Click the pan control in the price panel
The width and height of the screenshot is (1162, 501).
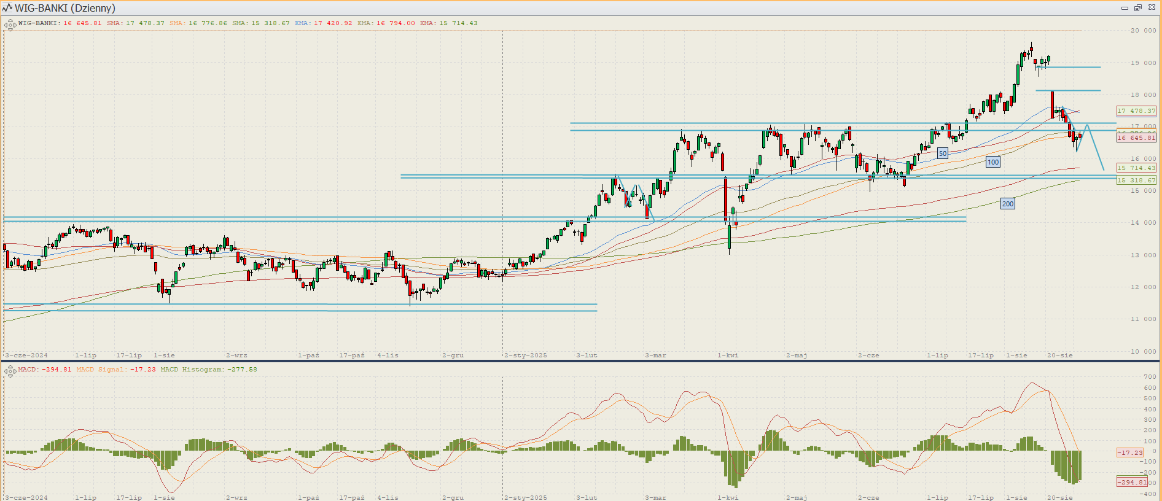[10, 25]
